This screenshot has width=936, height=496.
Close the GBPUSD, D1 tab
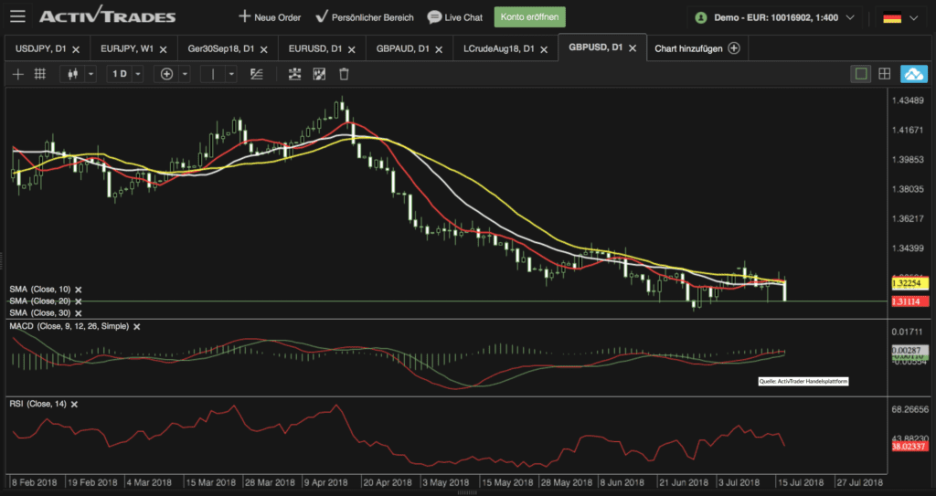tap(633, 47)
